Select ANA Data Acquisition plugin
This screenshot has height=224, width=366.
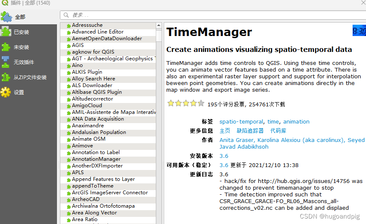pyautogui.click(x=108, y=119)
